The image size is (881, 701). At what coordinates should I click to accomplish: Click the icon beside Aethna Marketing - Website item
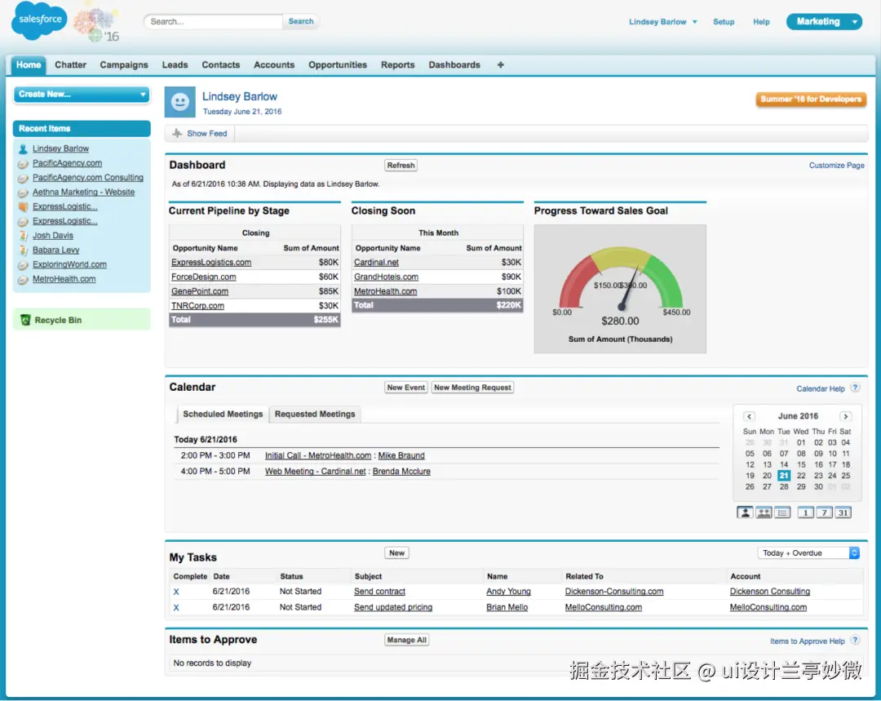23,193
